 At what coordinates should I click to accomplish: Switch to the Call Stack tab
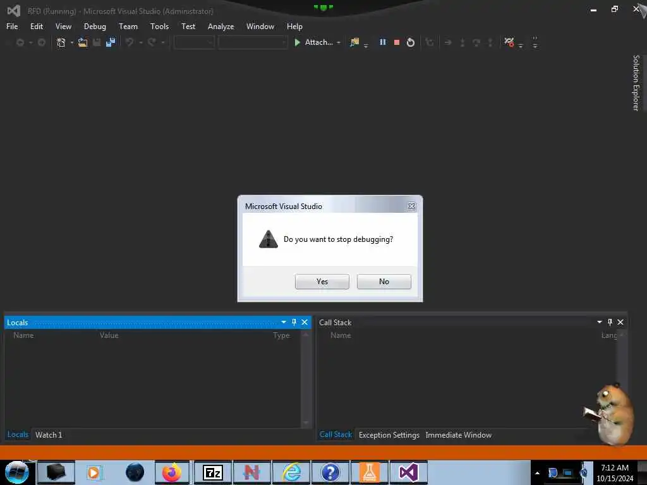pos(336,434)
